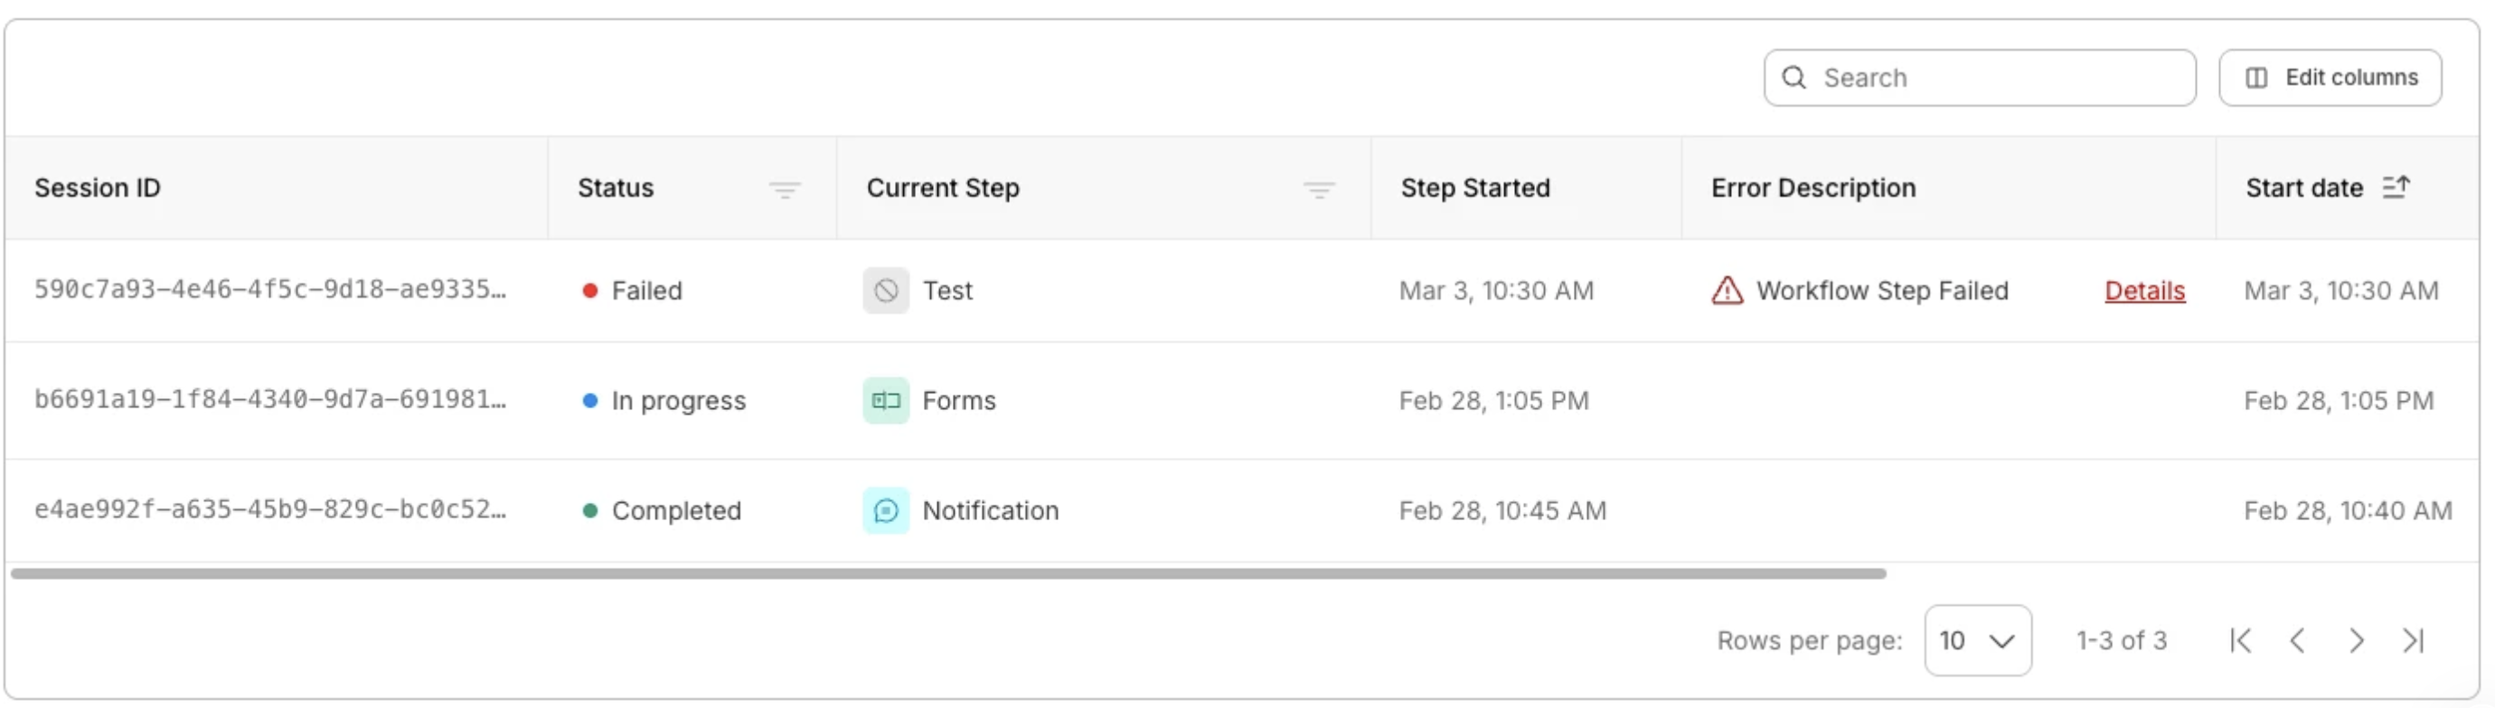Screen dimensions: 2495x708
Task: Click the Notification step icon
Action: [x=885, y=511]
